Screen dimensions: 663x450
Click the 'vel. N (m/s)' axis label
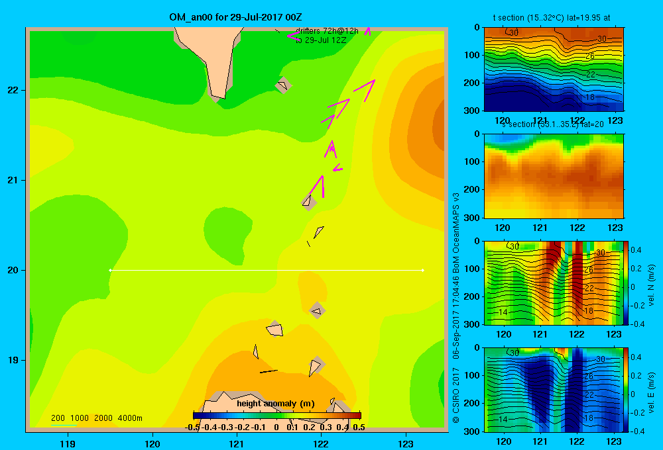click(x=651, y=285)
